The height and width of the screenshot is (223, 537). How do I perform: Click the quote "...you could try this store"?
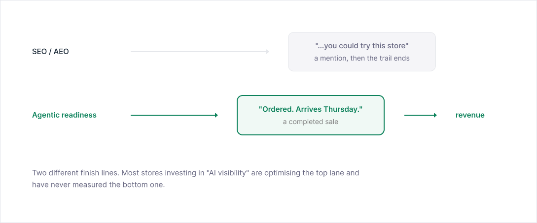click(361, 46)
